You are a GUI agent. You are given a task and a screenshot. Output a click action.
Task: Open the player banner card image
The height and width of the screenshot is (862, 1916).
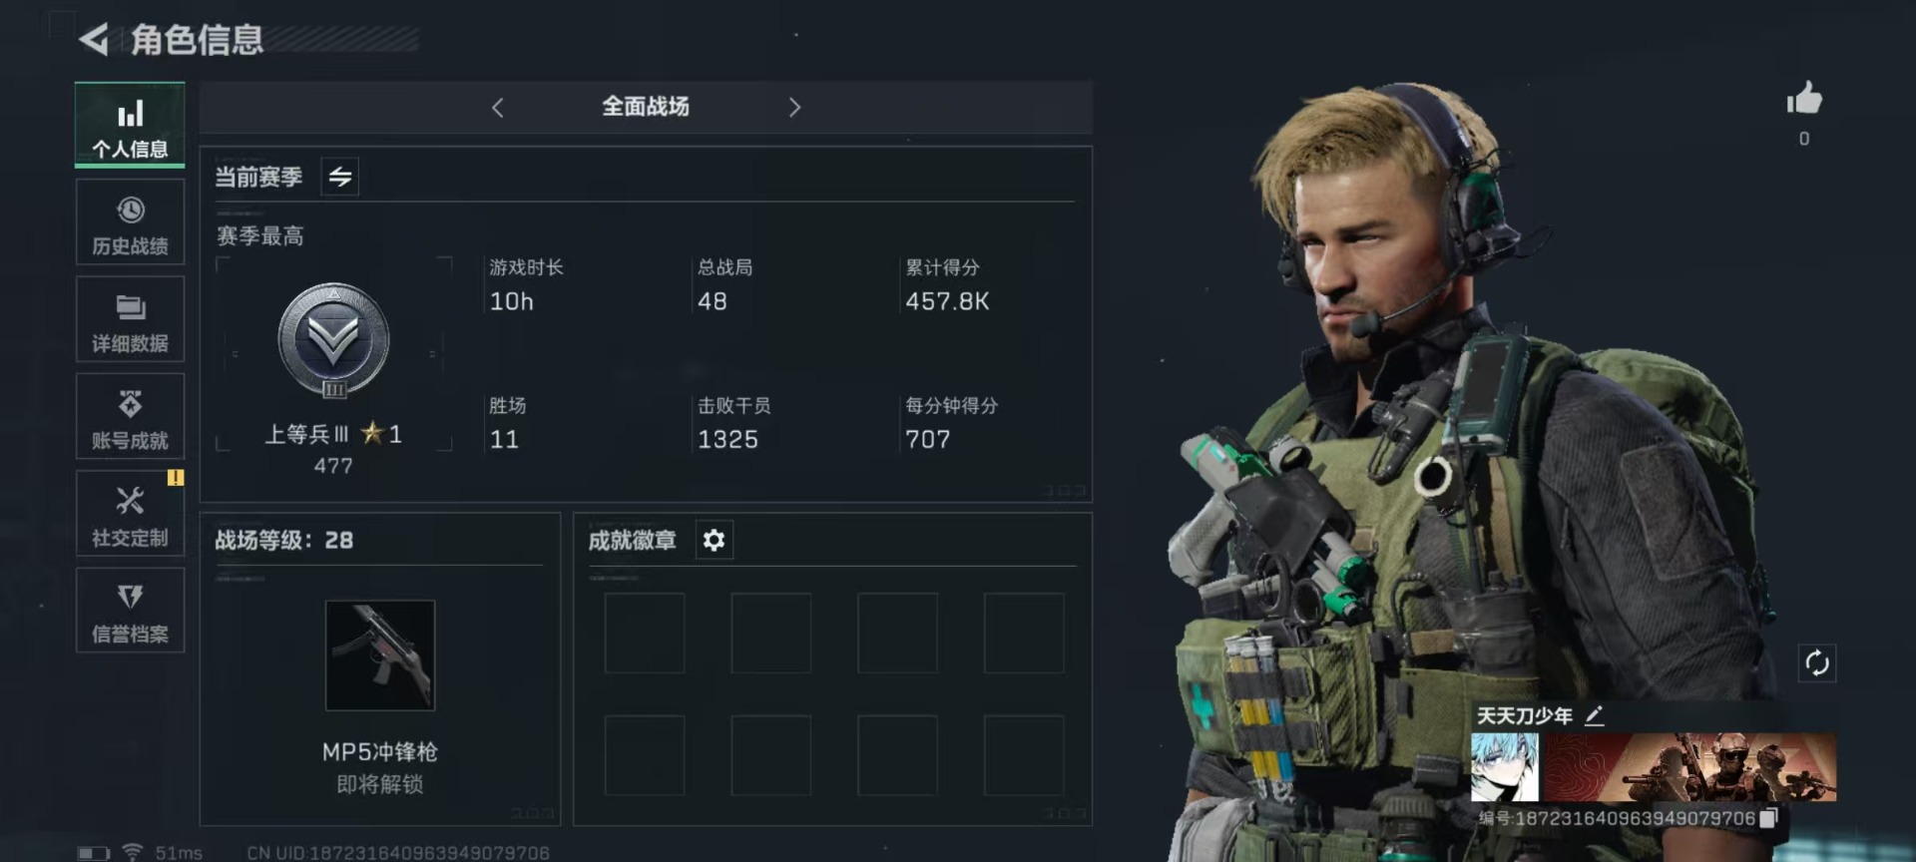(x=1689, y=767)
